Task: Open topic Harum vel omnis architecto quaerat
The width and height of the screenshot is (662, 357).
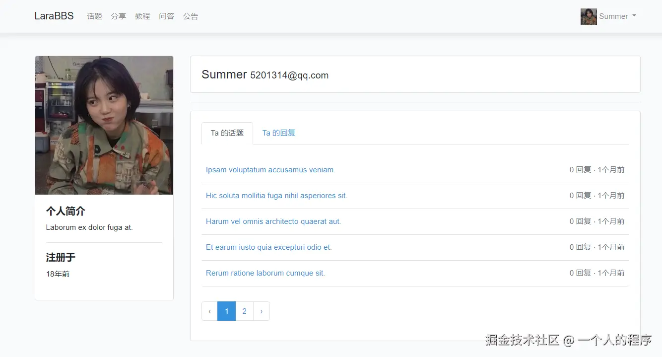Action: point(273,221)
